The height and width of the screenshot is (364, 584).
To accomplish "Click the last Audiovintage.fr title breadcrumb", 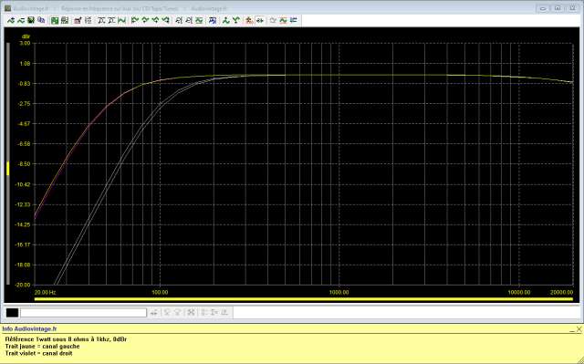I will [x=209, y=8].
